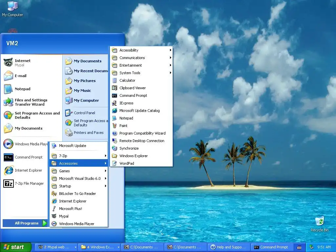
Task: Expand the Startup program folder
Action: click(x=78, y=186)
